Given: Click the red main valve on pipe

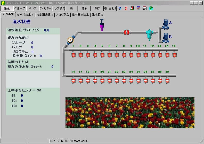Looking at the screenshot, I should pyautogui.click(x=126, y=32).
